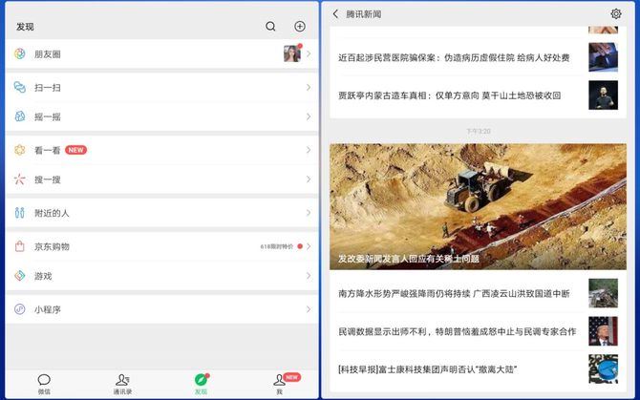Open the 我 profile tab
This screenshot has width=640, height=400.
pyautogui.click(x=279, y=383)
